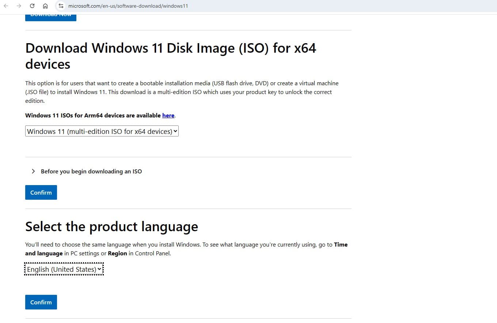View site information icon in address bar
This screenshot has height=323, width=497.
point(61,6)
